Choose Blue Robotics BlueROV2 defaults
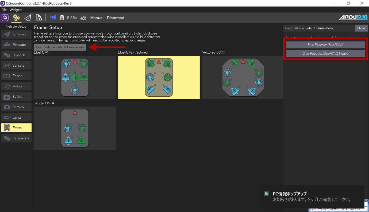This screenshot has height=212, width=369. coord(325,45)
